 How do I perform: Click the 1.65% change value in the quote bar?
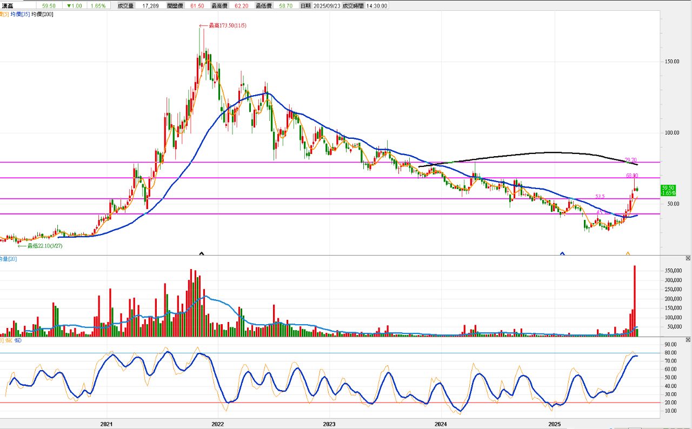tap(98, 5)
